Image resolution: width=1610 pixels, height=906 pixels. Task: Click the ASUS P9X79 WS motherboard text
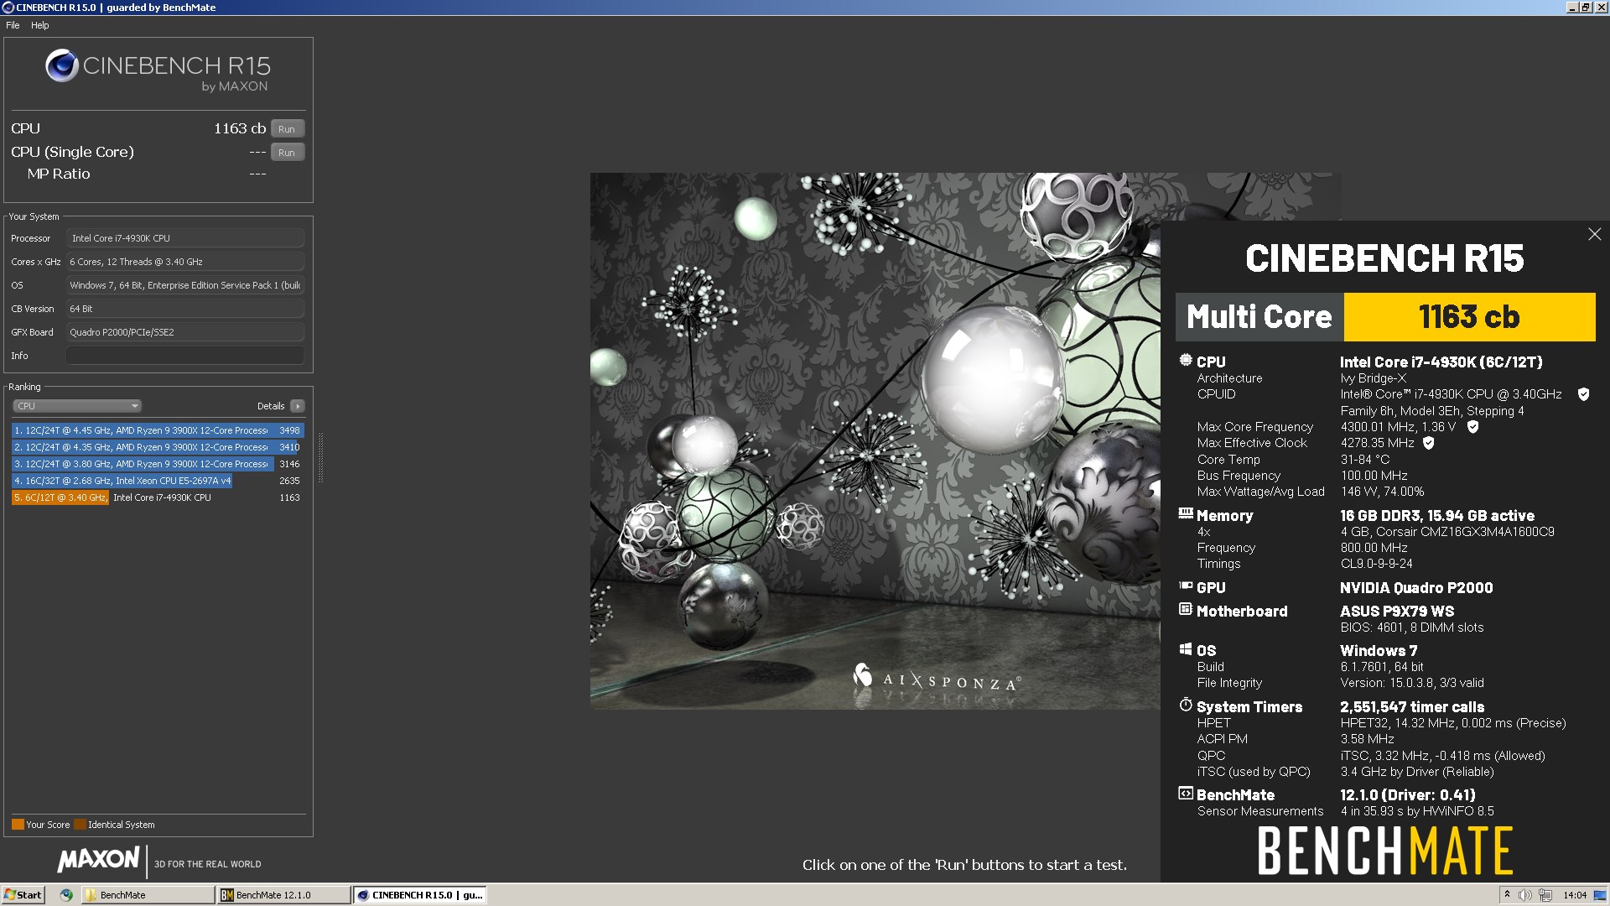pos(1397,612)
